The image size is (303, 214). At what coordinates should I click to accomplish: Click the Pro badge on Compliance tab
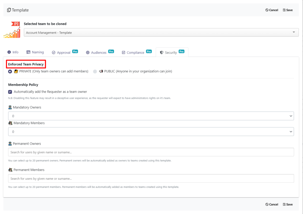click(149, 51)
